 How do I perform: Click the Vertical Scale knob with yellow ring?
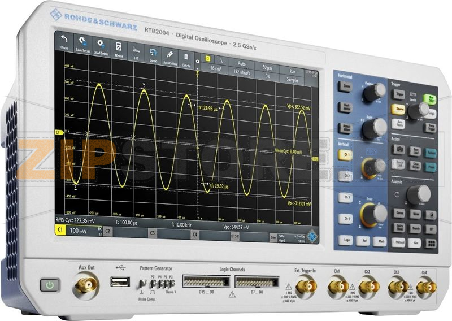tap(373, 215)
